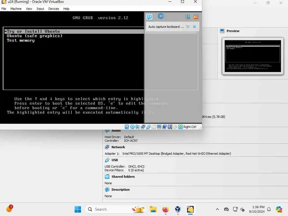The height and width of the screenshot is (216, 288).
Task: Click the virtualization CPU status icon
Action: coord(170,127)
